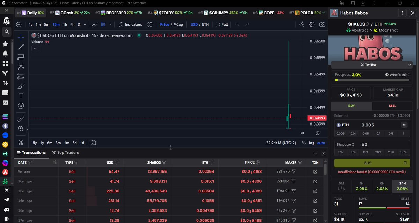
Task: Open the Alerts bell in sidebar
Action: coord(5,54)
